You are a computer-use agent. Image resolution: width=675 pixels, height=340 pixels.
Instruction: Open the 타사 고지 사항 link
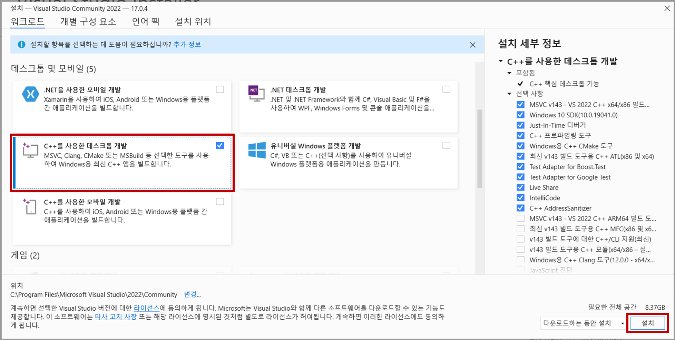click(116, 317)
